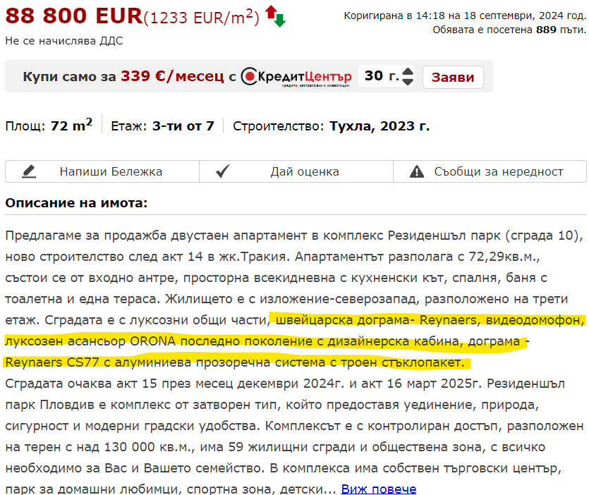This screenshot has width=589, height=495.
Task: Click the checkmark icon next to Дай оценка
Action: pyautogui.click(x=223, y=171)
